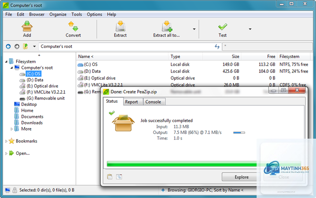316x198 pixels.
Task: Click the green Open... arrow icon
Action: tap(11, 153)
